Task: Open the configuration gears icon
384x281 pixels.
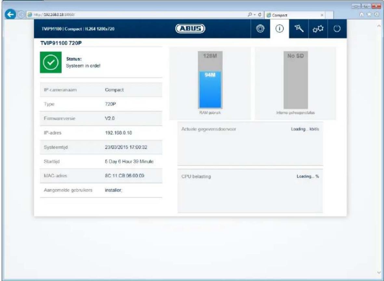Action: [x=318, y=29]
